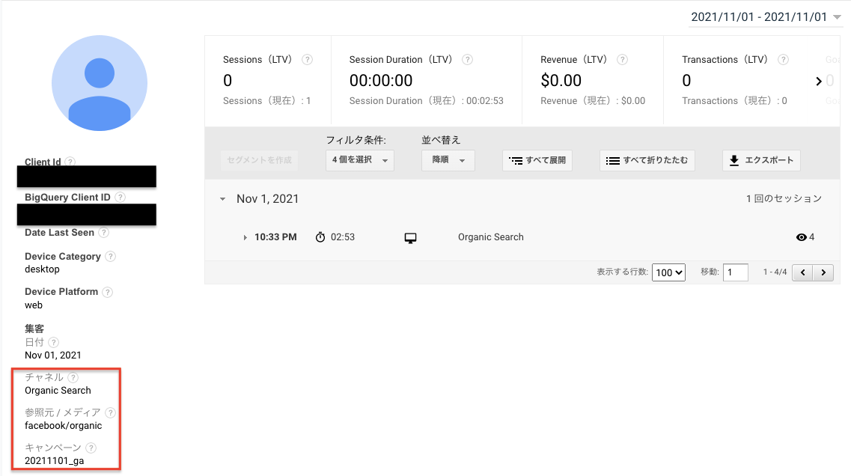Click help icon next to チャネル
This screenshot has height=476, width=851.
(x=73, y=377)
